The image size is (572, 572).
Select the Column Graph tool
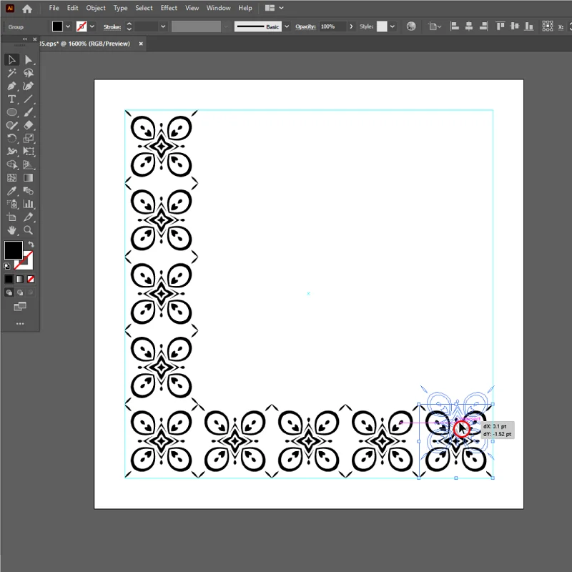pyautogui.click(x=29, y=204)
